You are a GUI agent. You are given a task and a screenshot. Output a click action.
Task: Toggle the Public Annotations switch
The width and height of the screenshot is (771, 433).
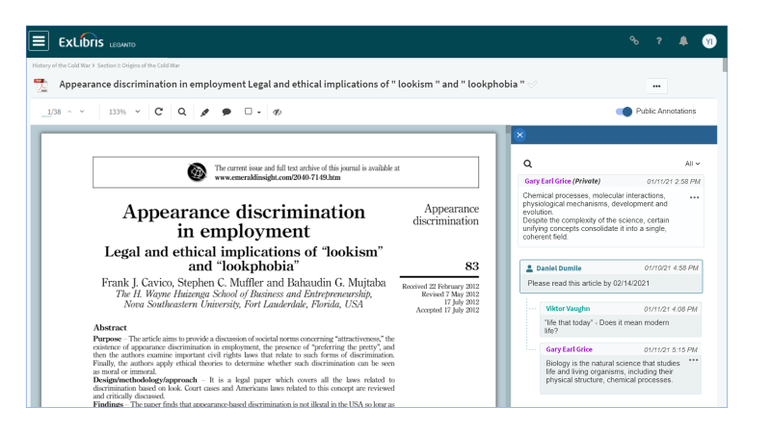coord(625,112)
